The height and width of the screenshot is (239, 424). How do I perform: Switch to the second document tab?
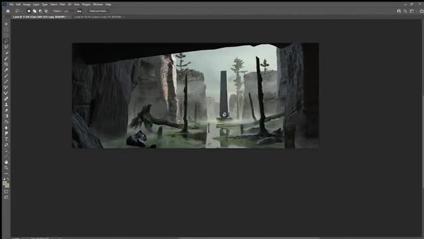point(97,17)
